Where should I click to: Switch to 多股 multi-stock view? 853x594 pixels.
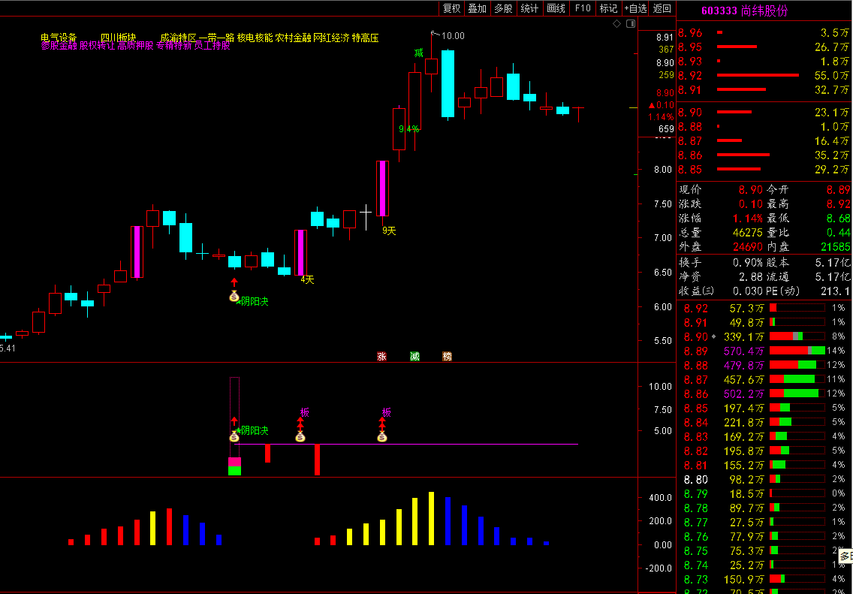[x=503, y=8]
